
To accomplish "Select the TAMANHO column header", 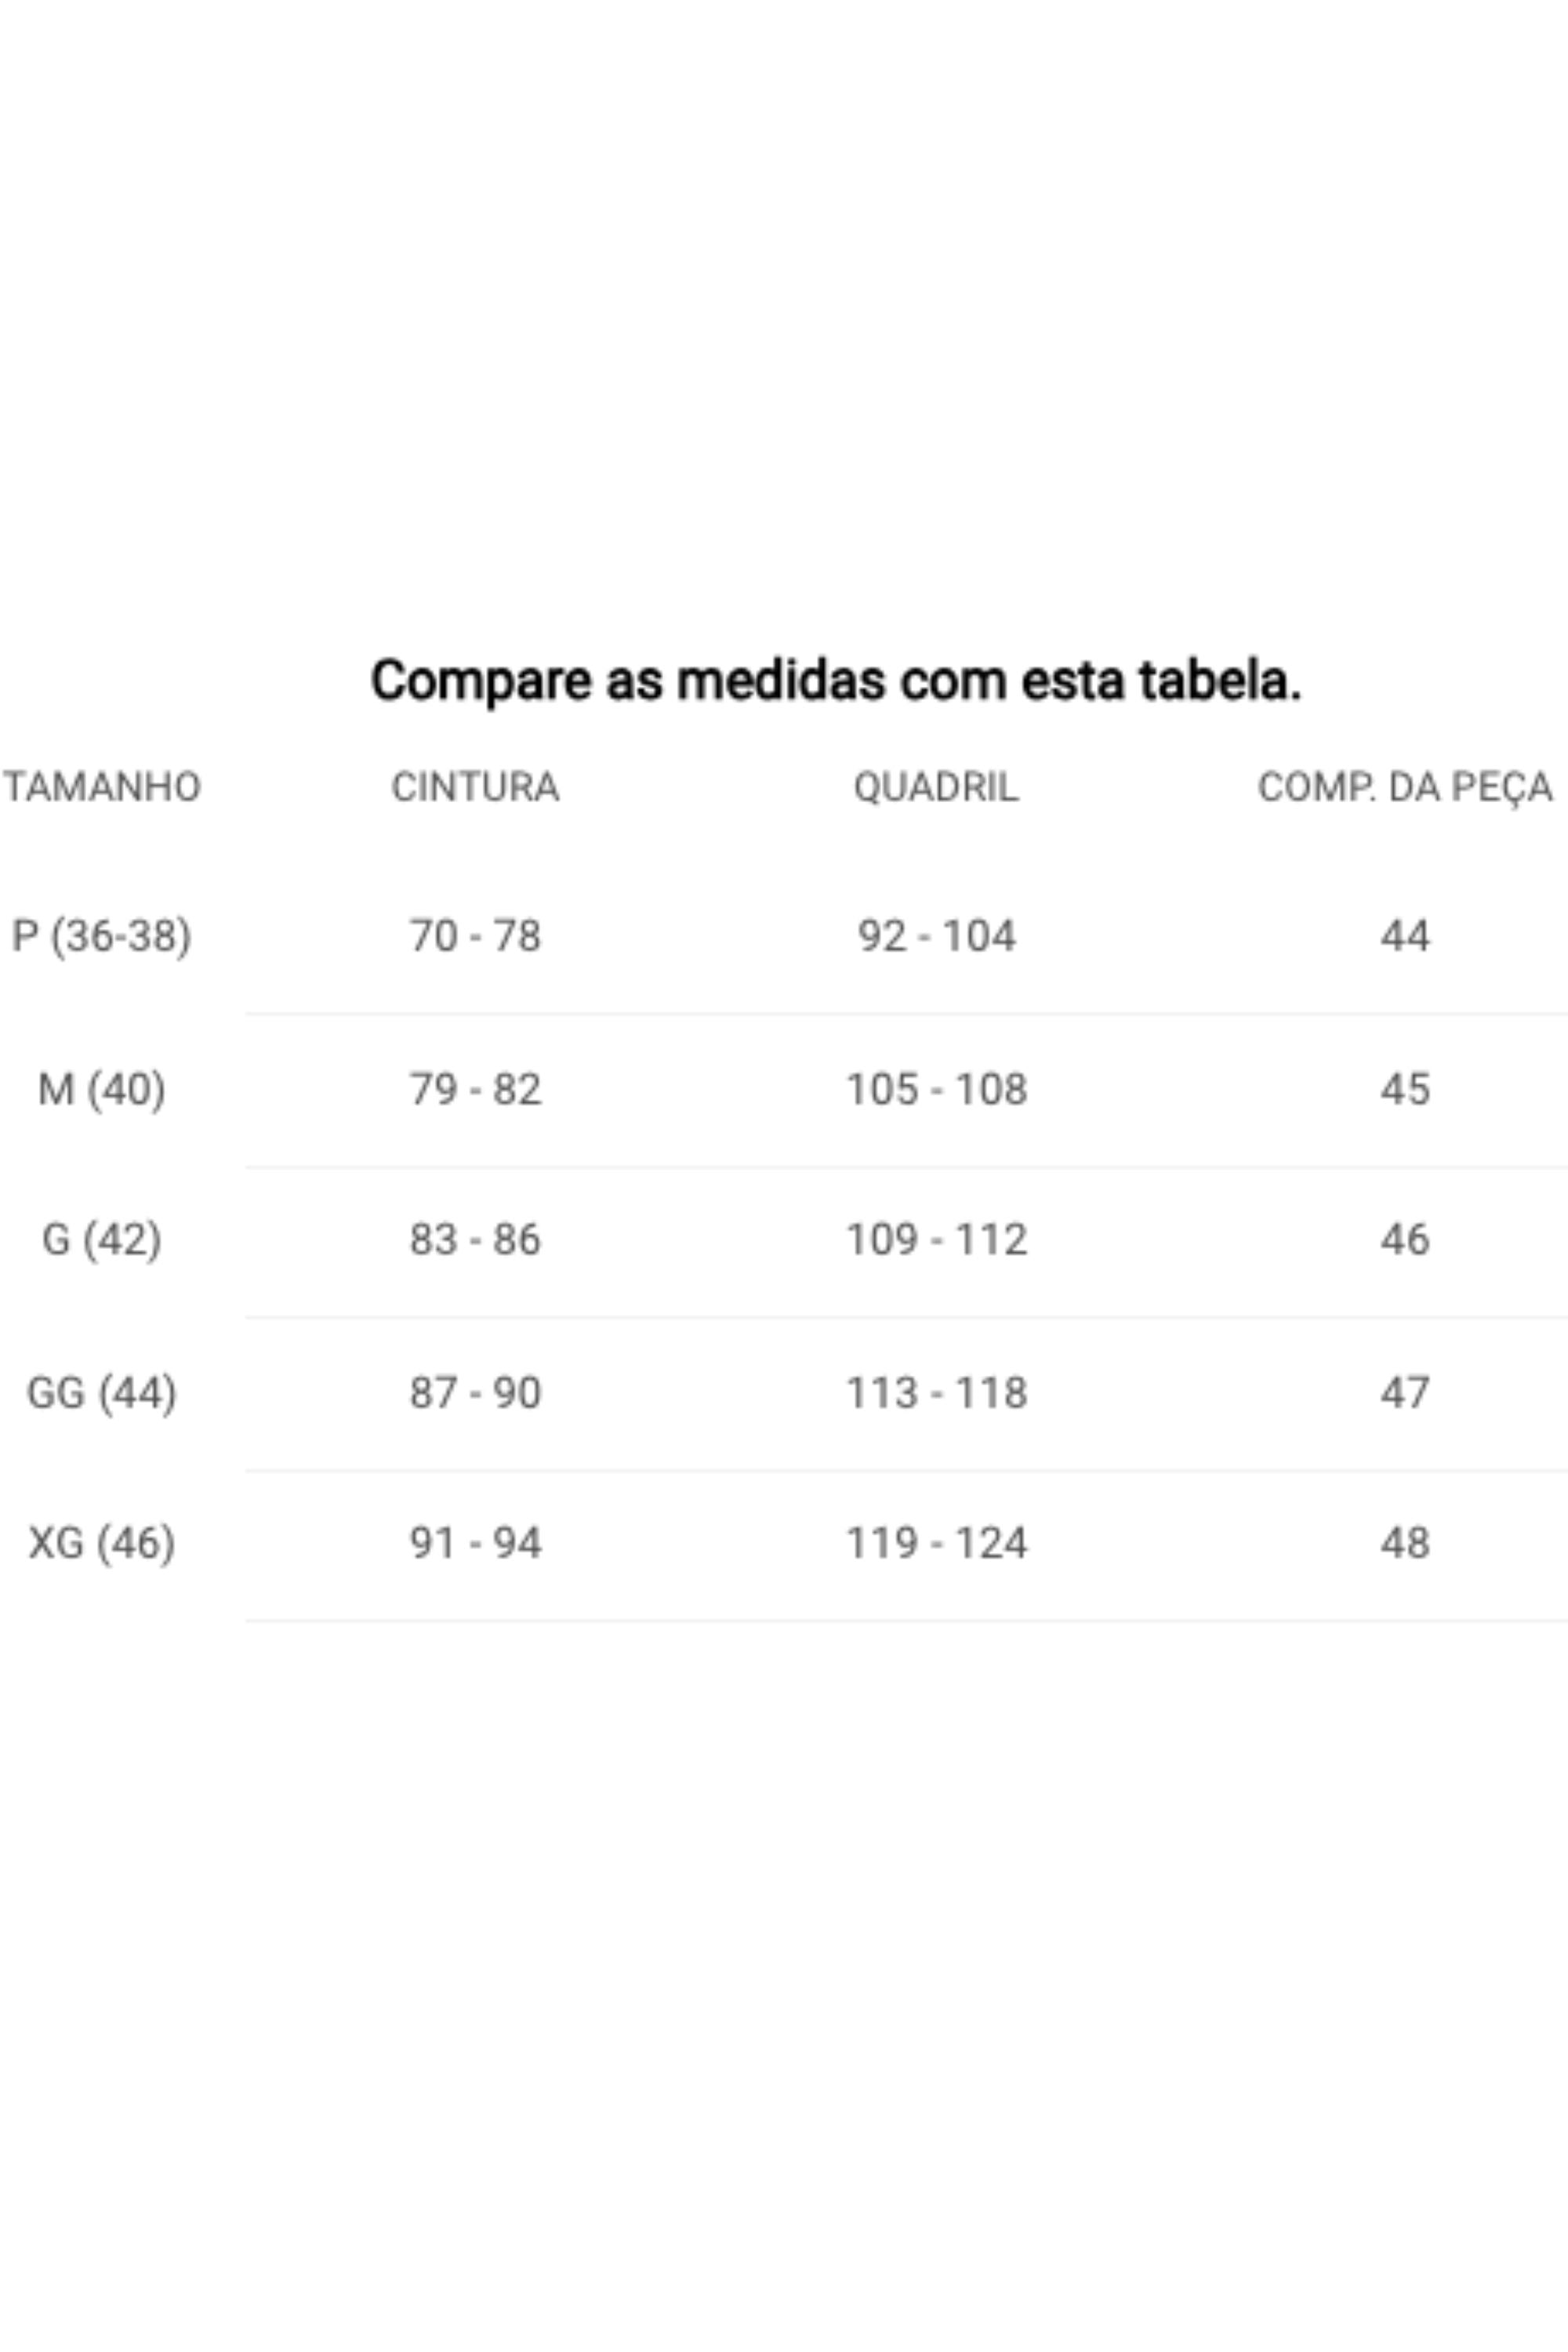I will [x=102, y=787].
